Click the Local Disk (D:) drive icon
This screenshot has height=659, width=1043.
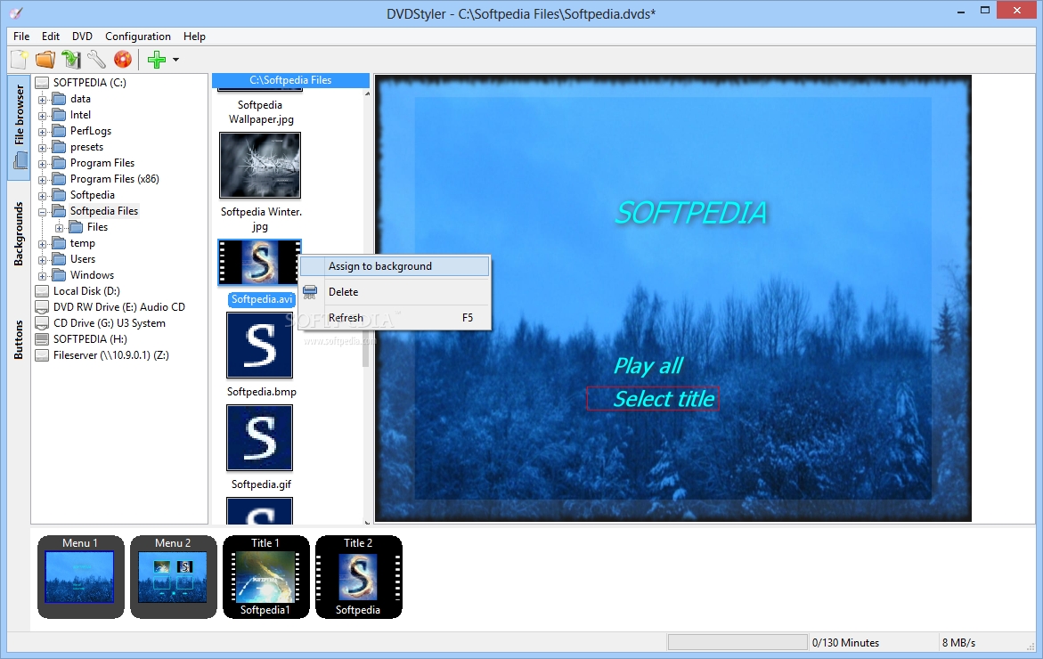point(42,291)
